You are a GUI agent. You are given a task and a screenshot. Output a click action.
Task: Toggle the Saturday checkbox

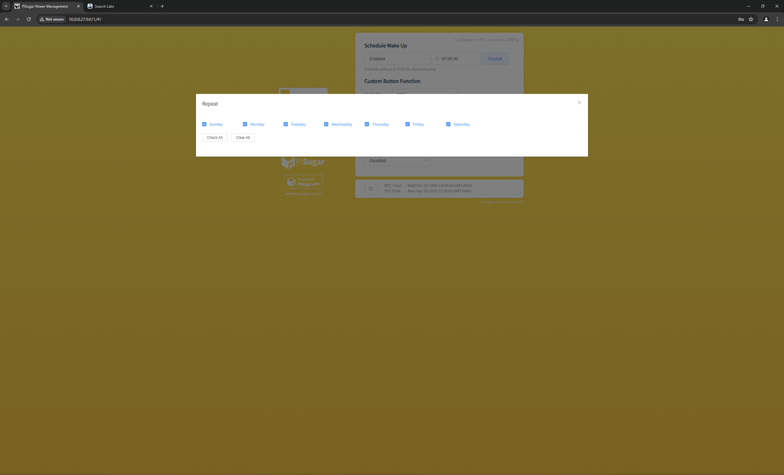[448, 124]
